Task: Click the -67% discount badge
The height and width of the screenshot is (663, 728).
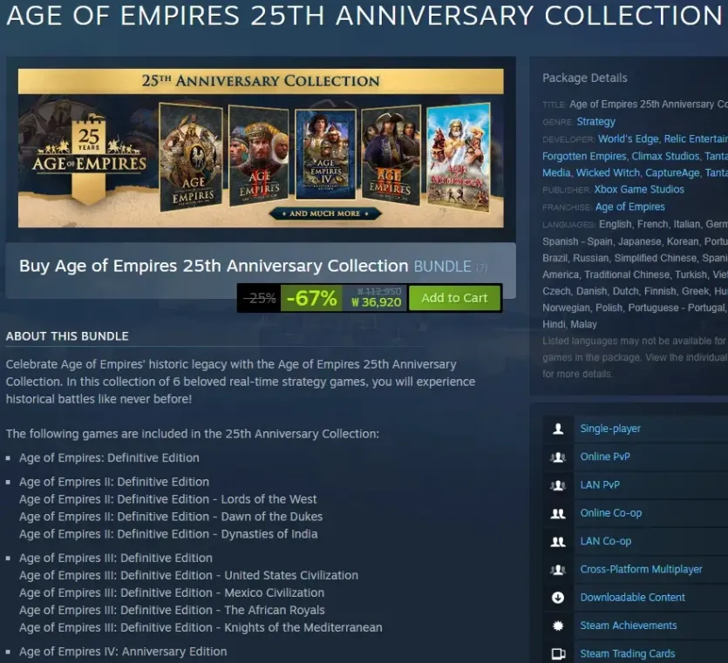Action: [311, 298]
